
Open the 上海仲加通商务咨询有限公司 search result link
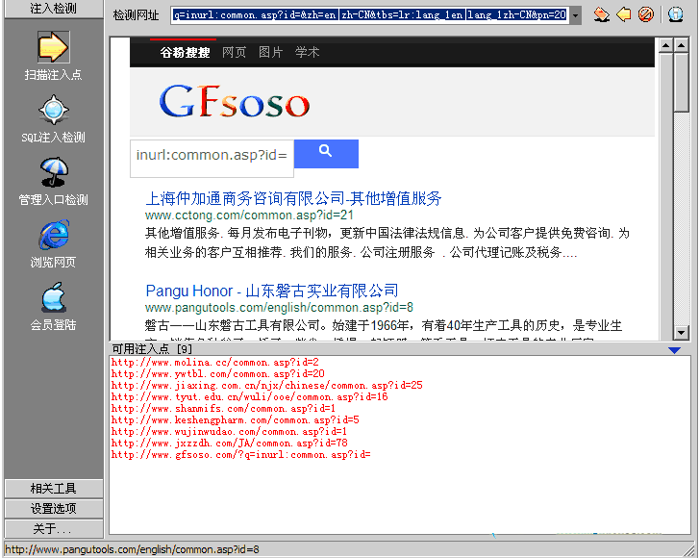pyautogui.click(x=293, y=198)
